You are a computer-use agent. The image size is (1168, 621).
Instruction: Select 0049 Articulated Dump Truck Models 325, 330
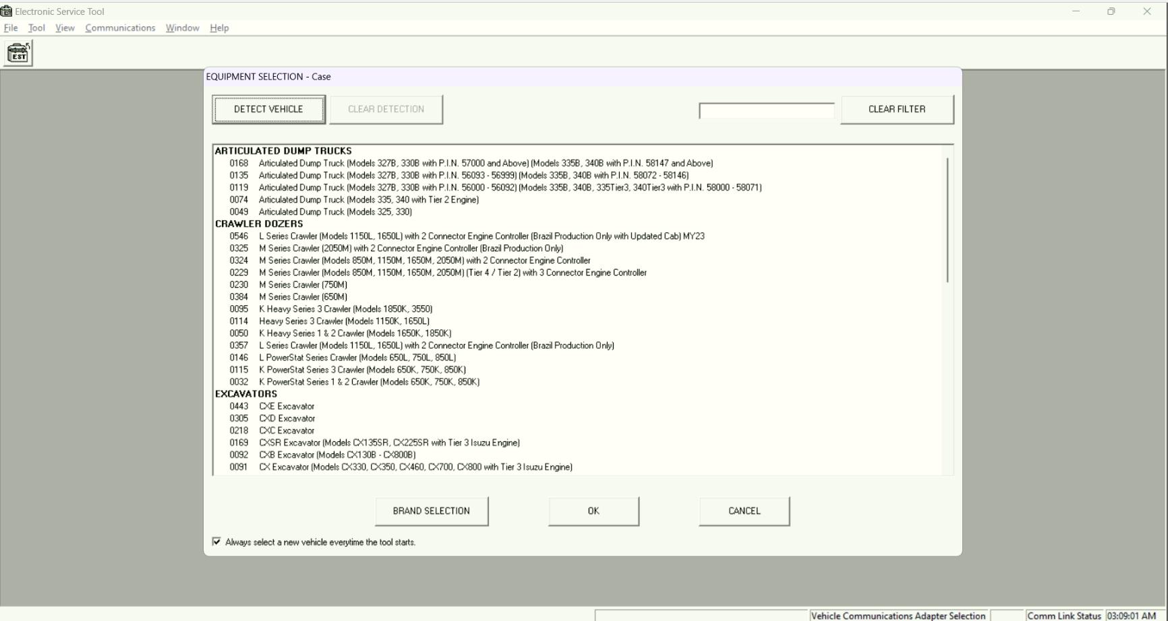coord(320,211)
